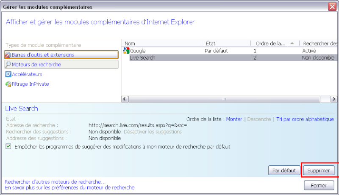Click the disabled Descendre link
Image resolution: width=339 pixels, height=195 pixels.
(x=259, y=119)
